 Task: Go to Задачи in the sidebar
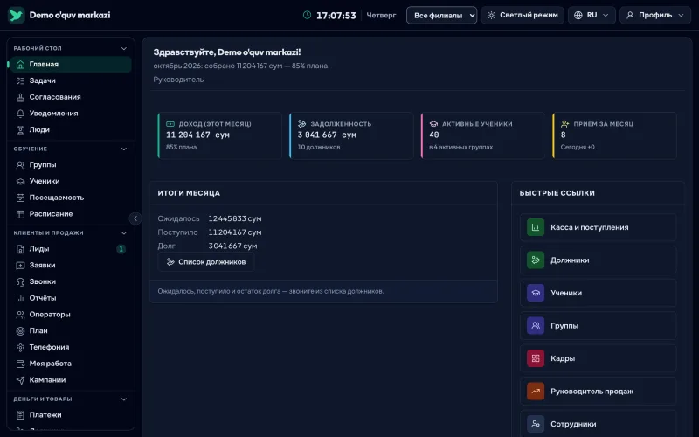(x=71, y=80)
